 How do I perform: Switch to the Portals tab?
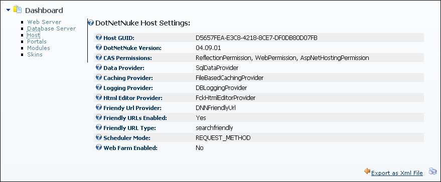tap(37, 41)
